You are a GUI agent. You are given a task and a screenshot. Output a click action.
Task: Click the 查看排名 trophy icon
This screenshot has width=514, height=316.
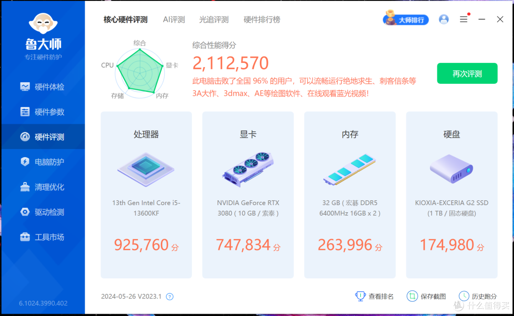pos(360,296)
